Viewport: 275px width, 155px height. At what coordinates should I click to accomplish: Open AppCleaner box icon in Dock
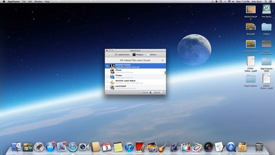coord(242,147)
